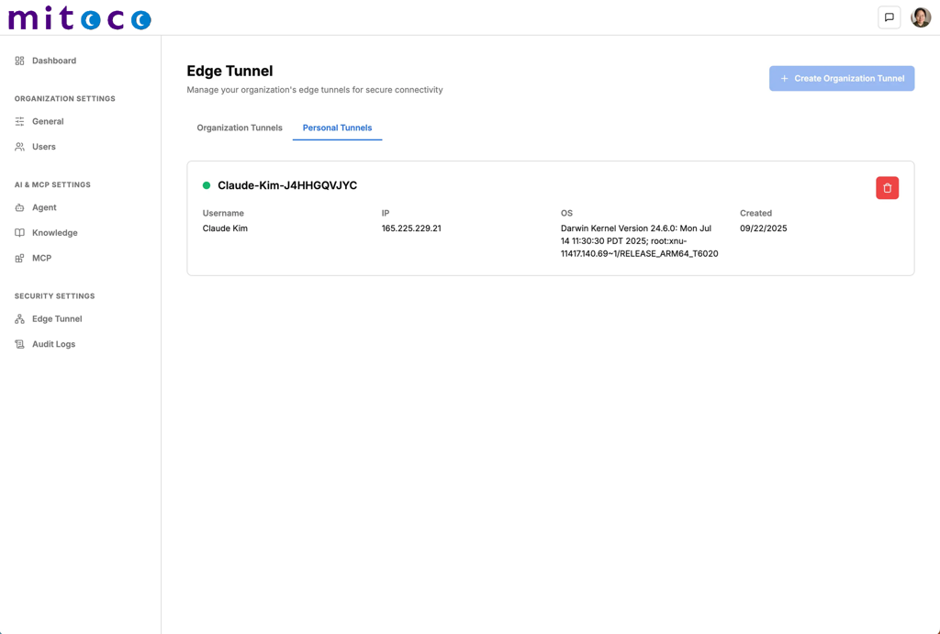The image size is (940, 634).
Task: Open the Knowledge page
Action: [x=54, y=232]
